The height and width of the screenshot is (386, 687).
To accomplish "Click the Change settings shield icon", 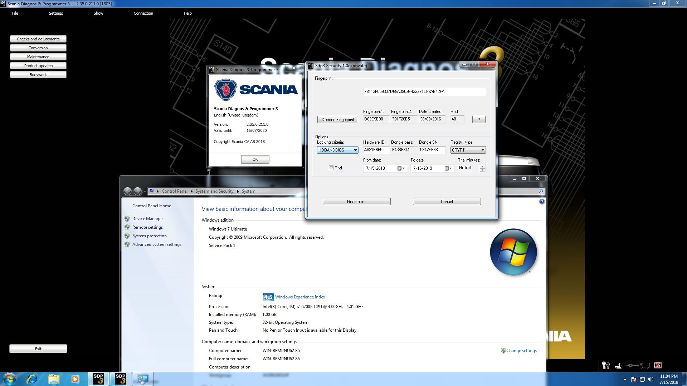I will pos(503,351).
